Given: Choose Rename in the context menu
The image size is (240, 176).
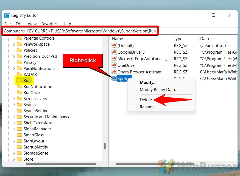Looking at the screenshot, I should [x=147, y=107].
